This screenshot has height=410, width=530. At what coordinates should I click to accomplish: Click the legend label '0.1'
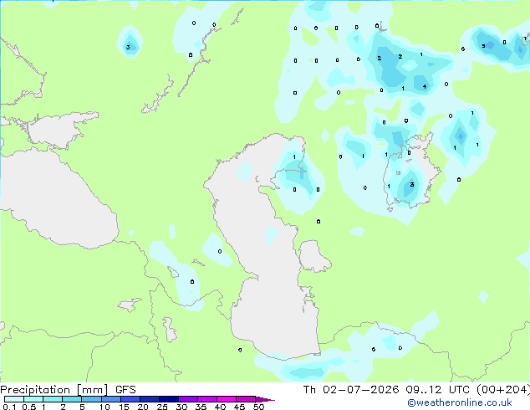tap(9, 407)
